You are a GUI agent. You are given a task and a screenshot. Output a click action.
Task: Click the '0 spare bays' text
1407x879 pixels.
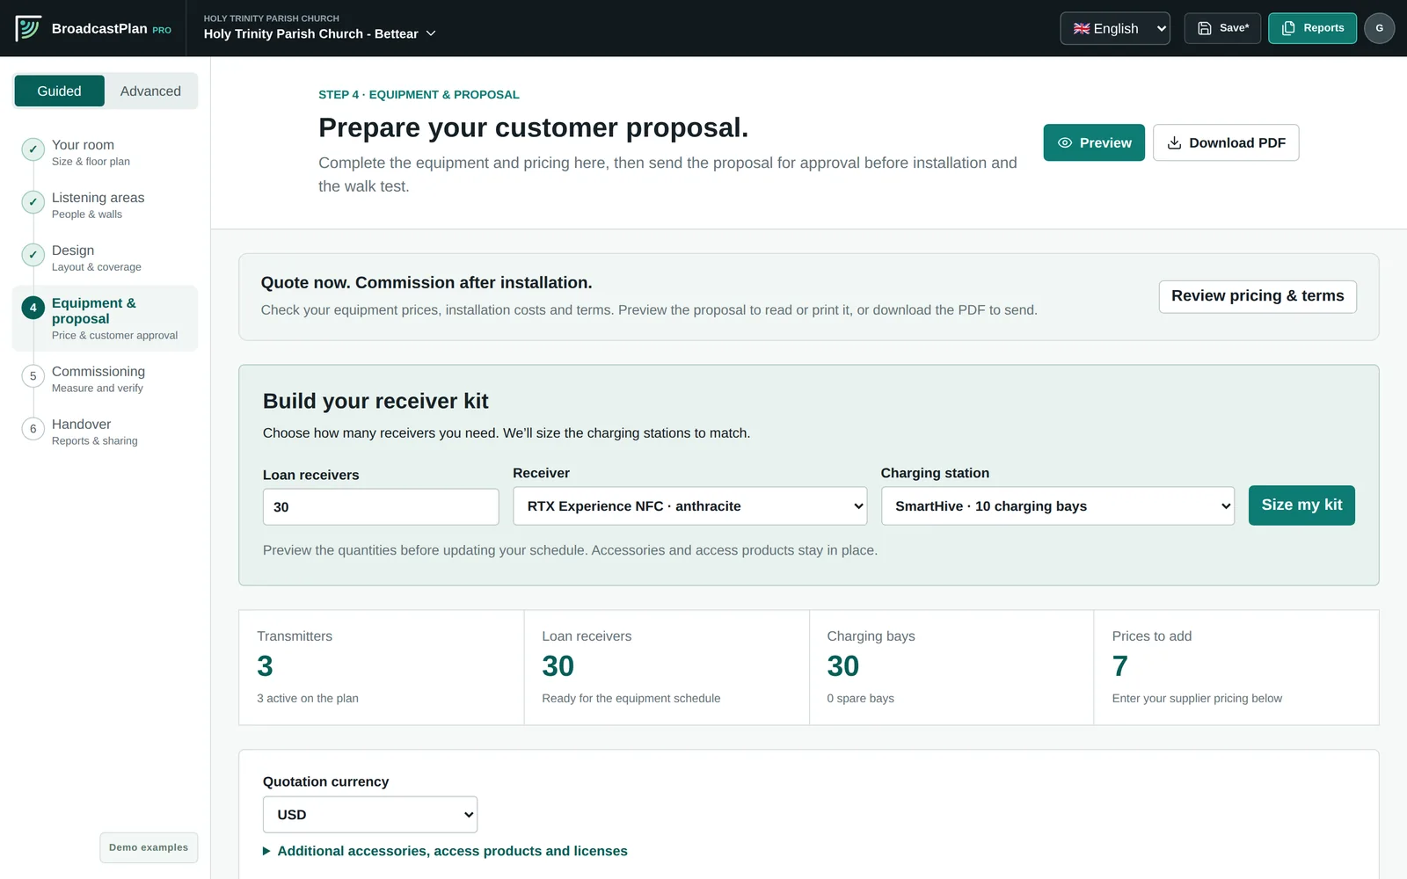click(x=860, y=698)
